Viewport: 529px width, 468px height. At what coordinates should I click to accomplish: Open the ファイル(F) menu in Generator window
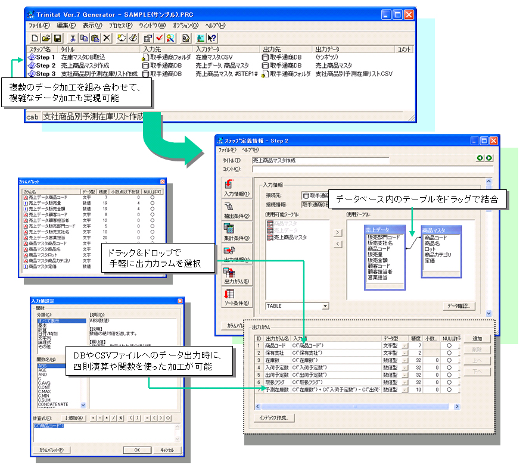39,26
